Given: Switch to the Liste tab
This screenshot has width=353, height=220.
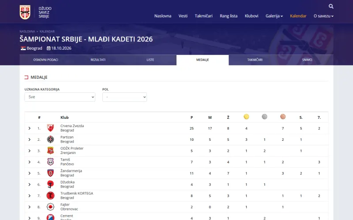Looking at the screenshot, I should 150,60.
